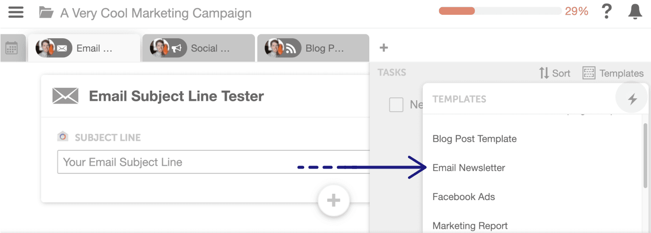Viewport: 651px width, 233px height.
Task: Open the help question mark
Action: click(x=607, y=11)
